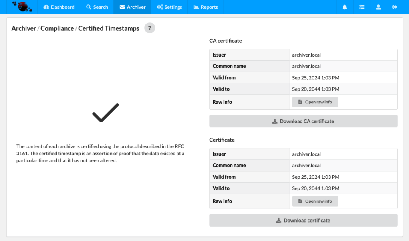409x241 pixels.
Task: Open the task list icon
Action: 361,7
